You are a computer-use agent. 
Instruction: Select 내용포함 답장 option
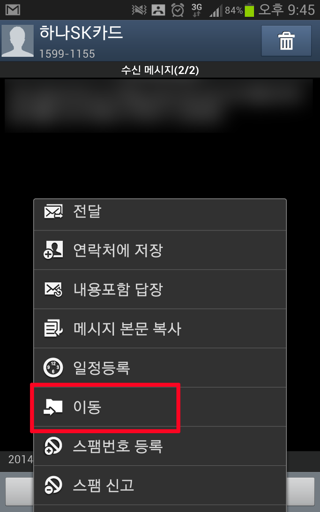point(160,289)
